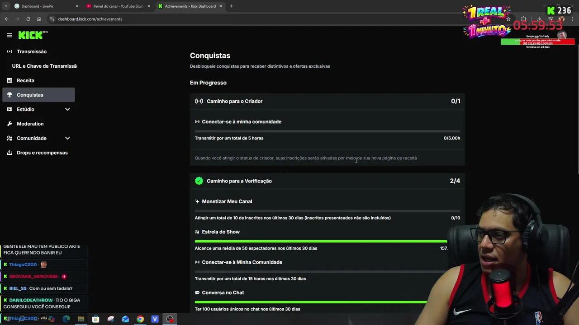The height and width of the screenshot is (325, 579).
Task: Switch to the Painel do canal YouTube Studio tab
Action: pos(118,6)
